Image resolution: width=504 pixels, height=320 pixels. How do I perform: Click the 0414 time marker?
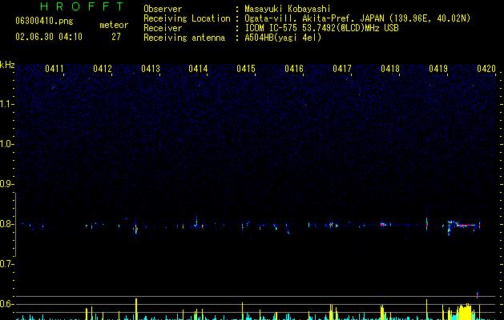(x=198, y=69)
